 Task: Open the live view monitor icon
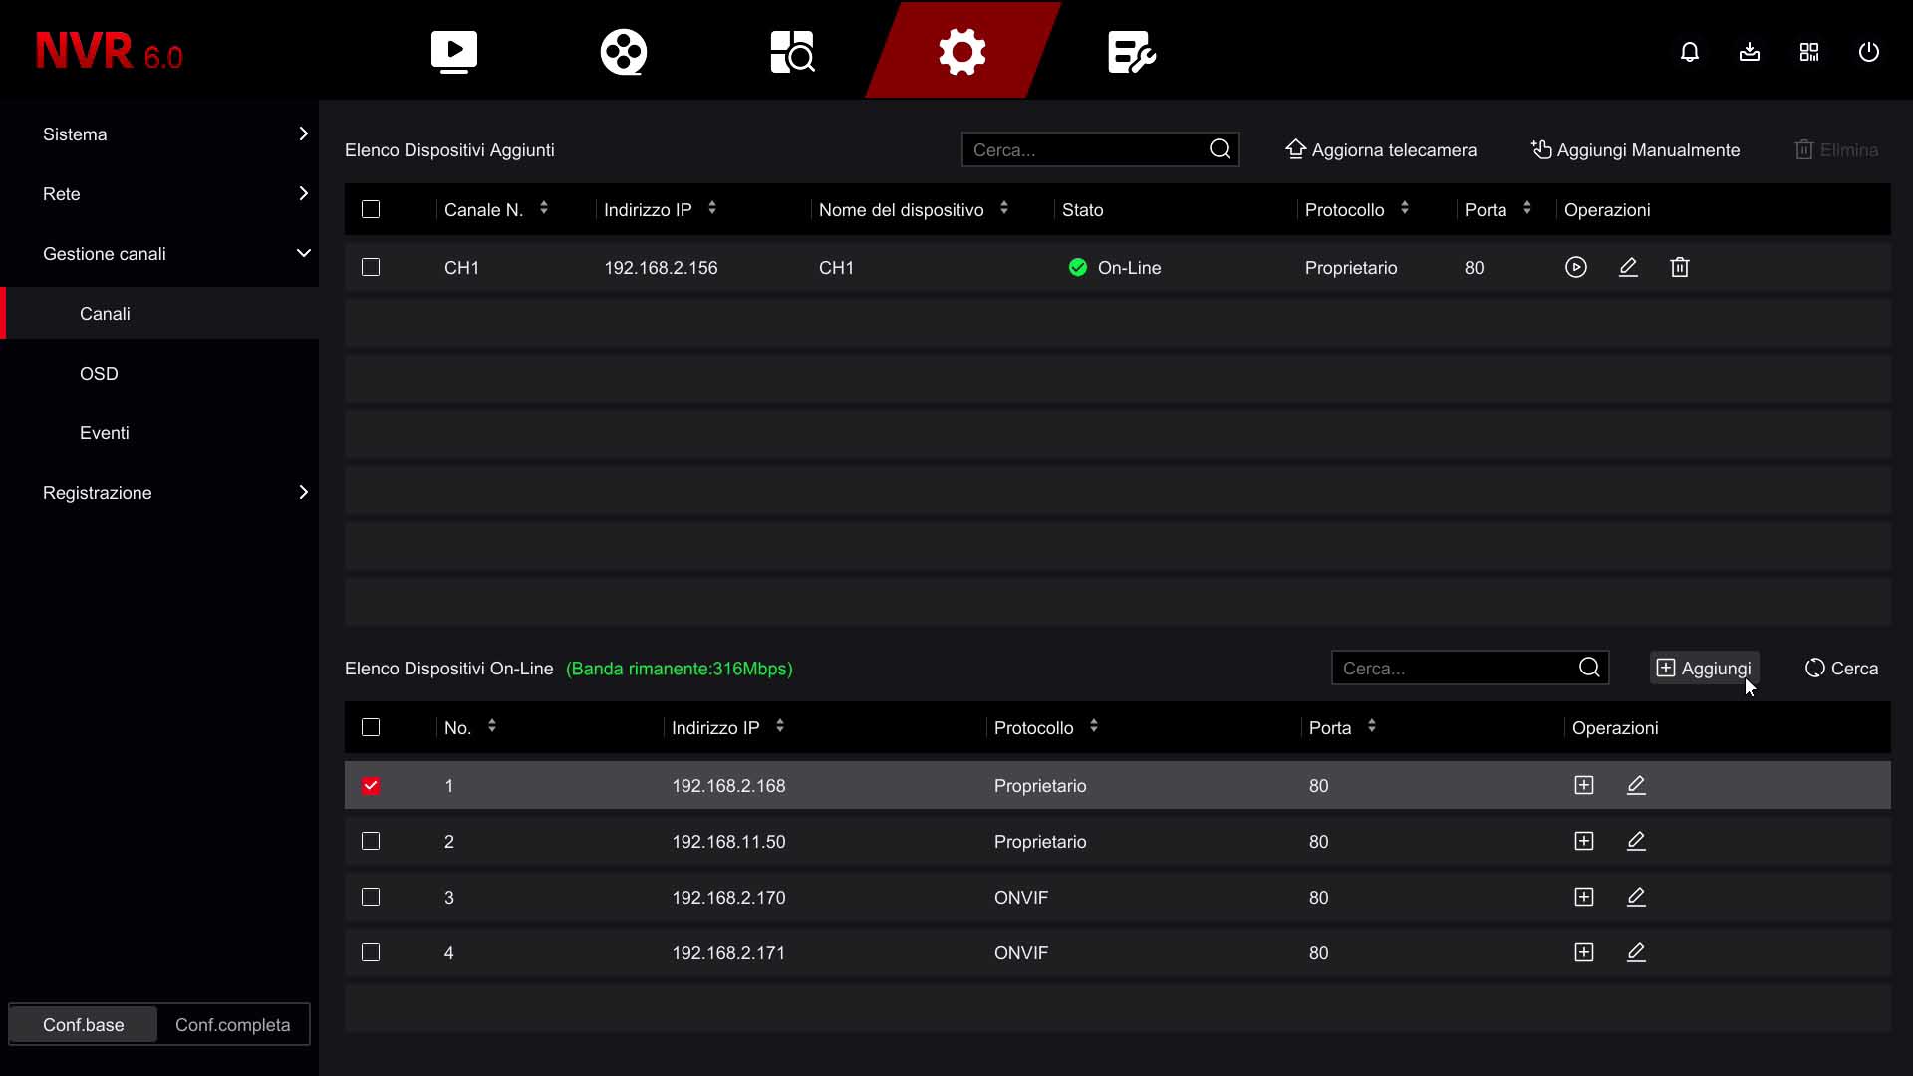pos(453,52)
